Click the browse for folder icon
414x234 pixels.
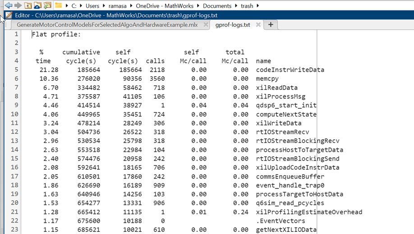37,5
